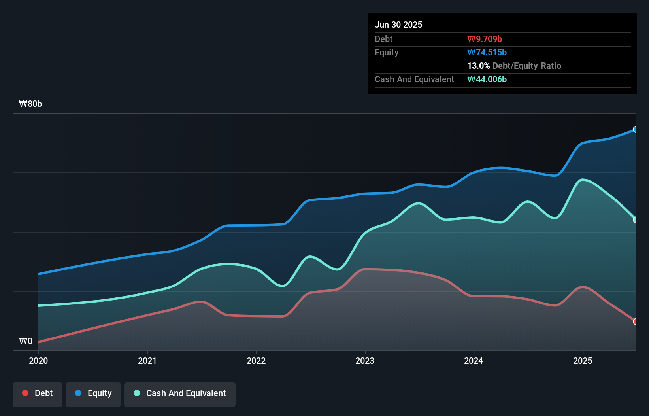The width and height of the screenshot is (649, 416).
Task: Select the Equity endpoint marker on the chart
Action: 635,129
